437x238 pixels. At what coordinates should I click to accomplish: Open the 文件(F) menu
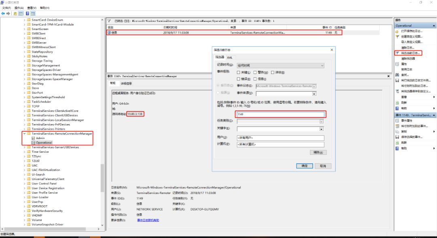tap(6, 8)
